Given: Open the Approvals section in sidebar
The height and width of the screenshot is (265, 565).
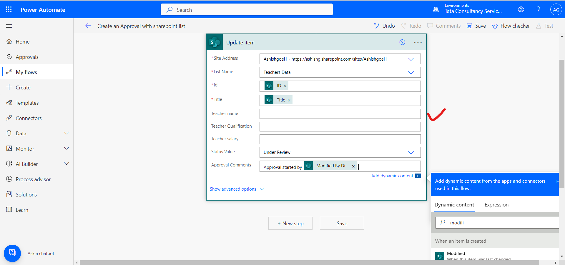Looking at the screenshot, I should (27, 57).
